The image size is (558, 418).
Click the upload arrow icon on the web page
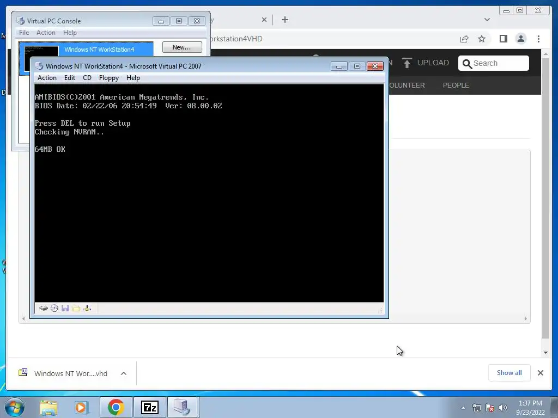pos(407,63)
